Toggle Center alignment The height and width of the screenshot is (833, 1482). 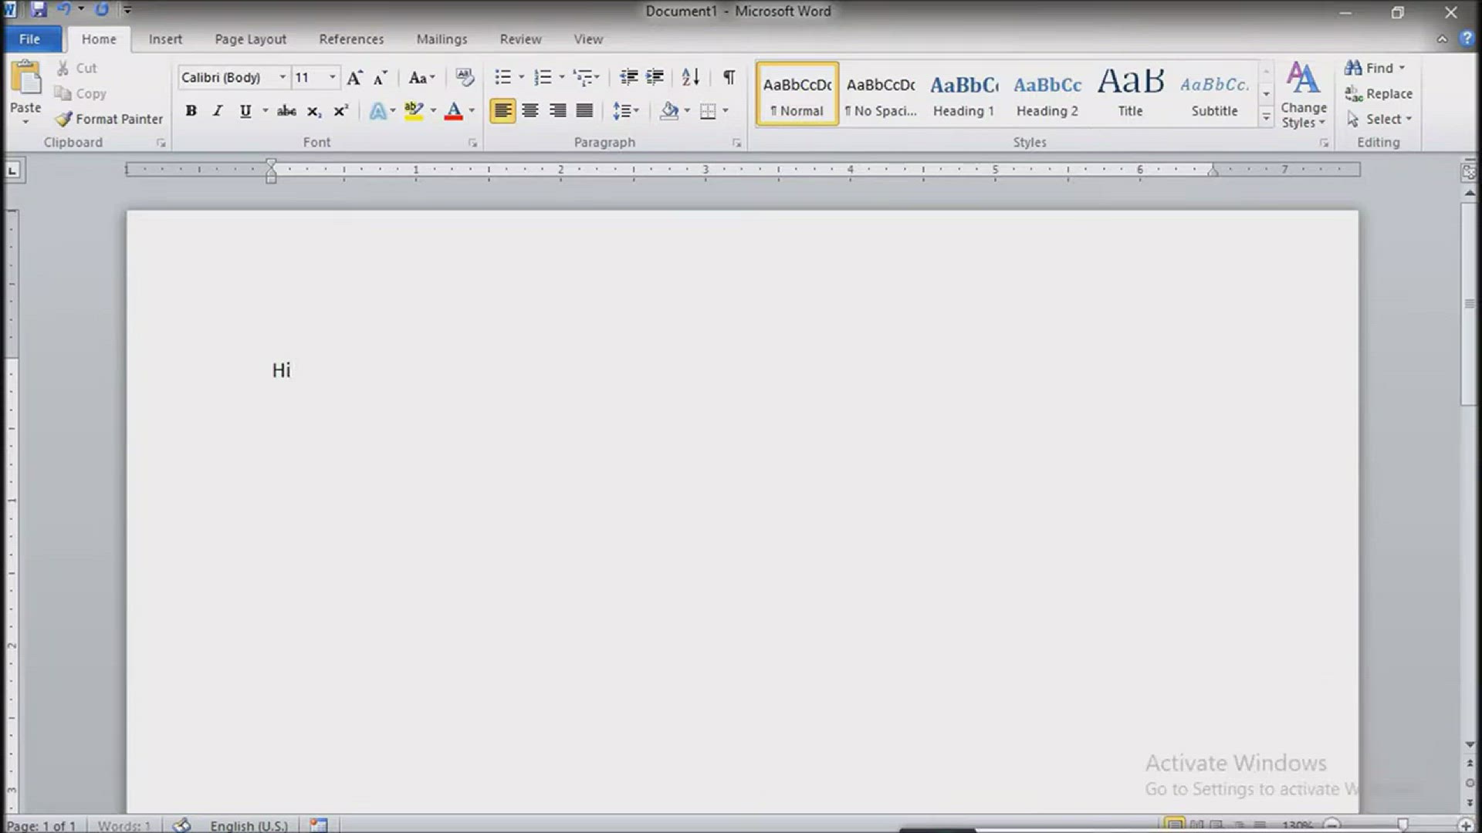pyautogui.click(x=530, y=111)
